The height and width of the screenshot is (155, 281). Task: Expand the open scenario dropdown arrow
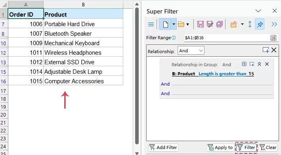pyautogui.click(x=187, y=24)
